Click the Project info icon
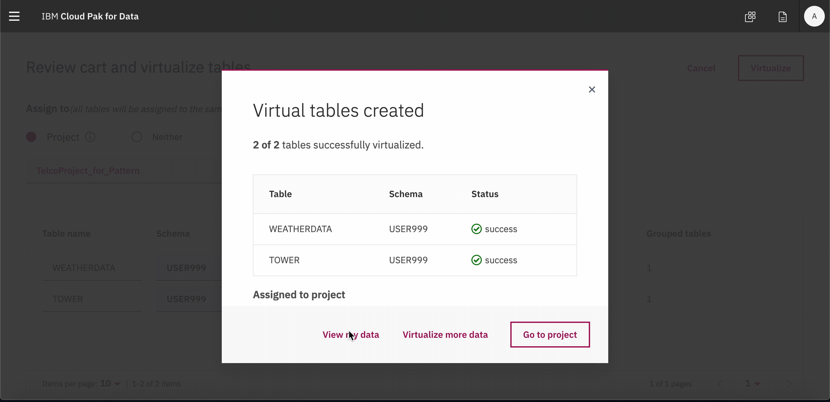This screenshot has width=830, height=402. (x=90, y=137)
